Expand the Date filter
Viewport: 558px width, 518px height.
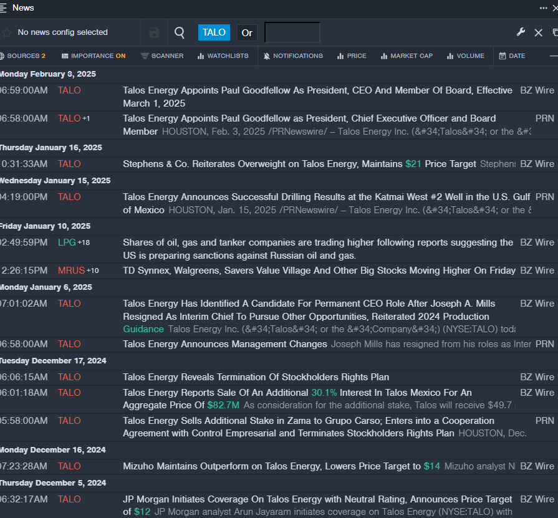coord(512,56)
